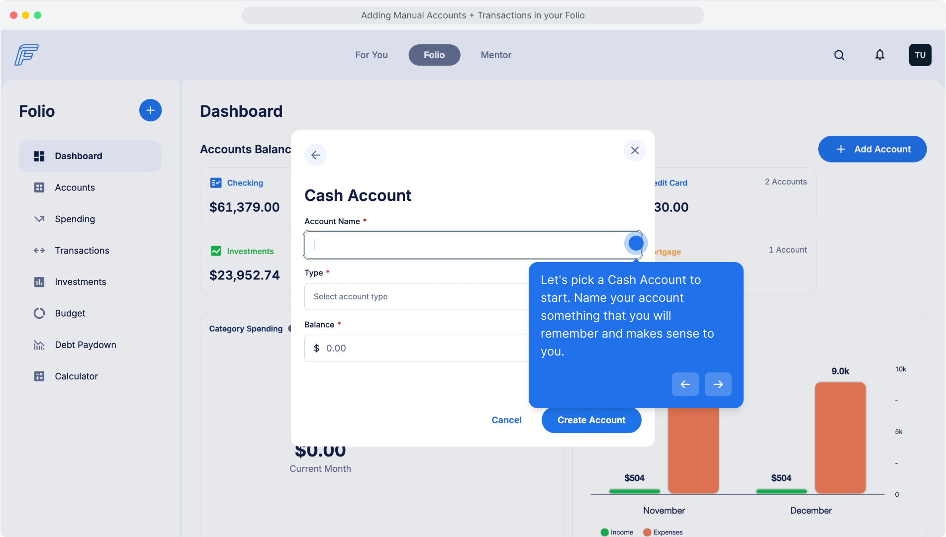The width and height of the screenshot is (946, 537).
Task: Open notifications bell
Action: tap(880, 55)
